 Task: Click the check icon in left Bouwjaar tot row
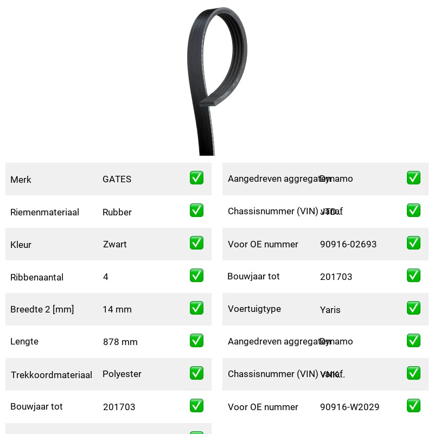click(x=196, y=405)
